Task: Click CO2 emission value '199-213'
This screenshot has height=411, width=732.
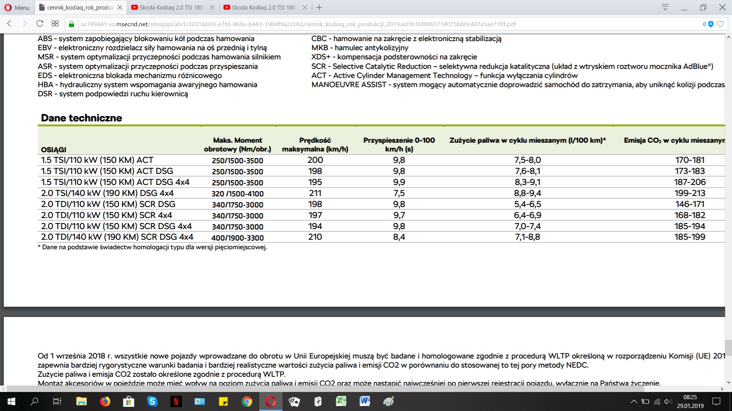Action: pyautogui.click(x=690, y=193)
